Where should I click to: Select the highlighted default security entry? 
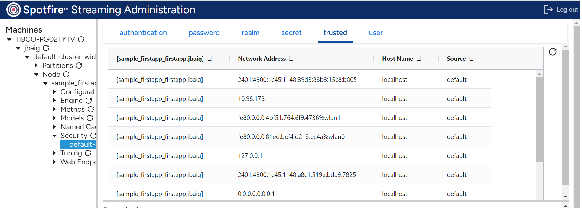click(78, 144)
